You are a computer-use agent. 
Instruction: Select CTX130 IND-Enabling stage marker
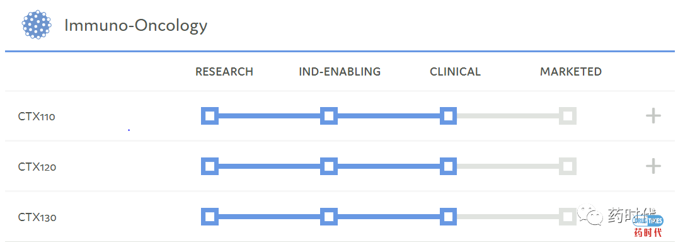click(329, 217)
